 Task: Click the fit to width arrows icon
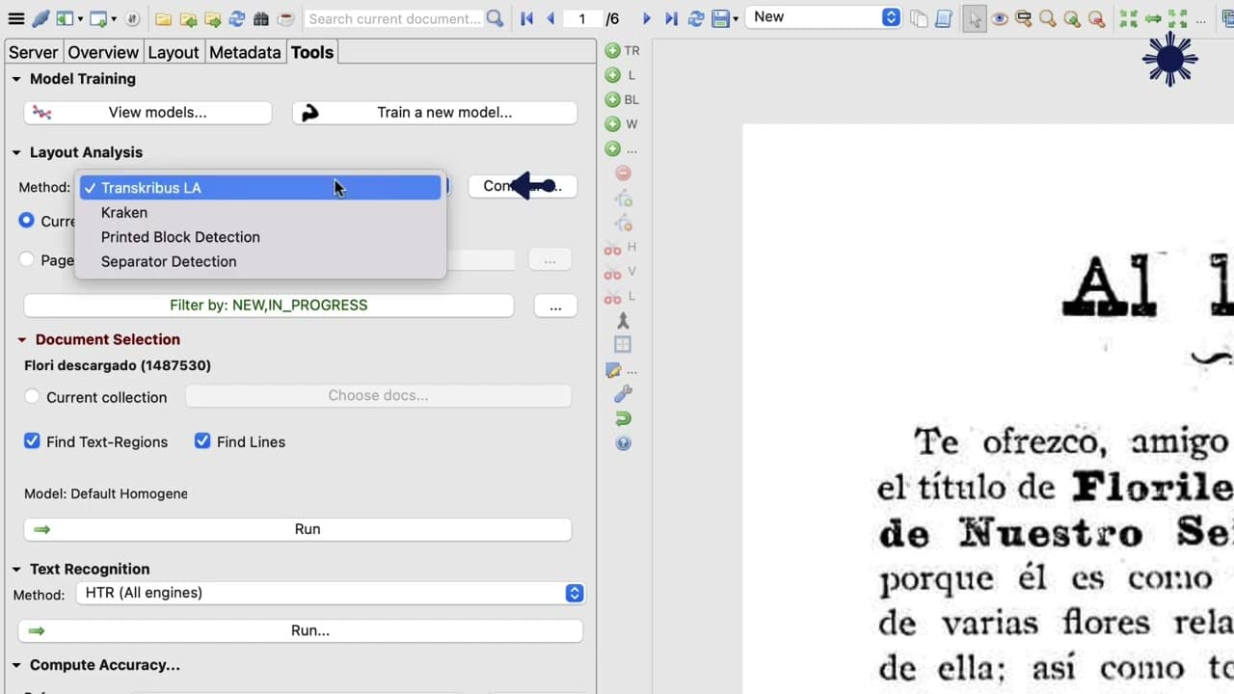1153,18
